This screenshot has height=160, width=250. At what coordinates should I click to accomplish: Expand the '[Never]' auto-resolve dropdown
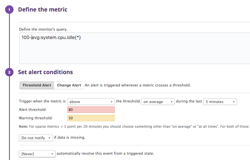(x=37, y=154)
